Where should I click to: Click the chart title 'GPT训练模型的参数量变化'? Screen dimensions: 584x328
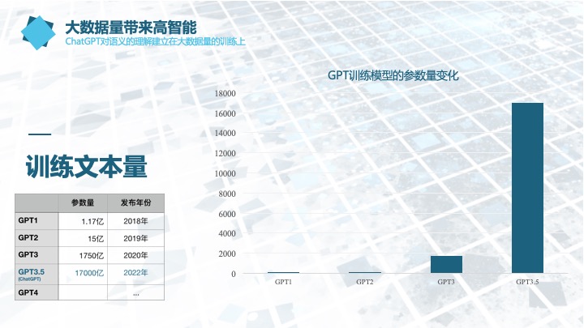(x=393, y=75)
